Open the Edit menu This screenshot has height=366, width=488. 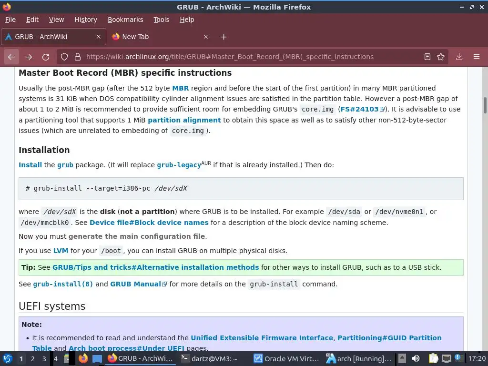[x=32, y=20]
